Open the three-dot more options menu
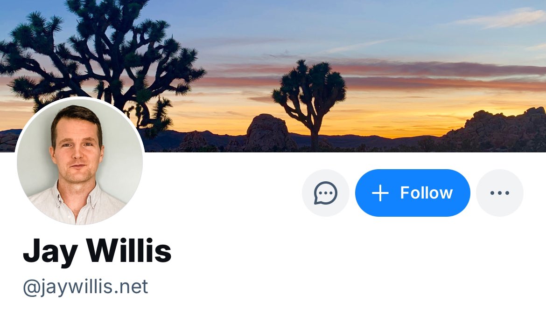546x309 pixels. point(500,193)
